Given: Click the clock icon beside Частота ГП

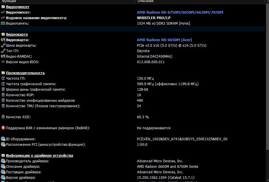Looking at the screenshot, I should (3, 78).
